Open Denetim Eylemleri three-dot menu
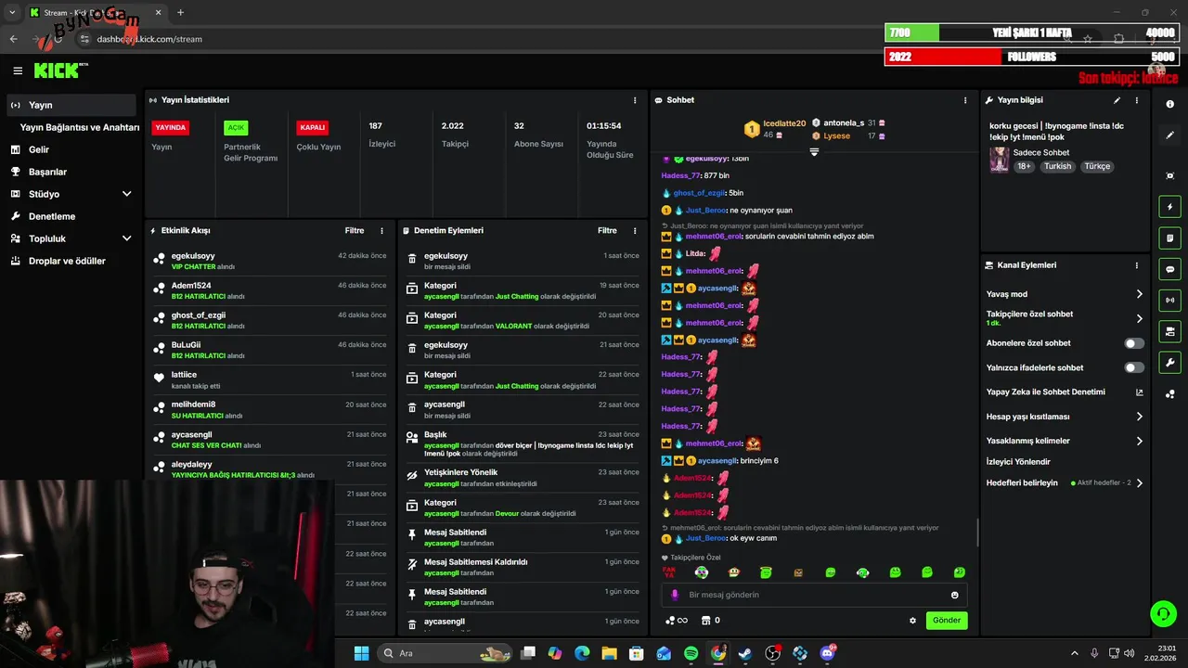Screen dimensions: 1188x668 coord(635,230)
